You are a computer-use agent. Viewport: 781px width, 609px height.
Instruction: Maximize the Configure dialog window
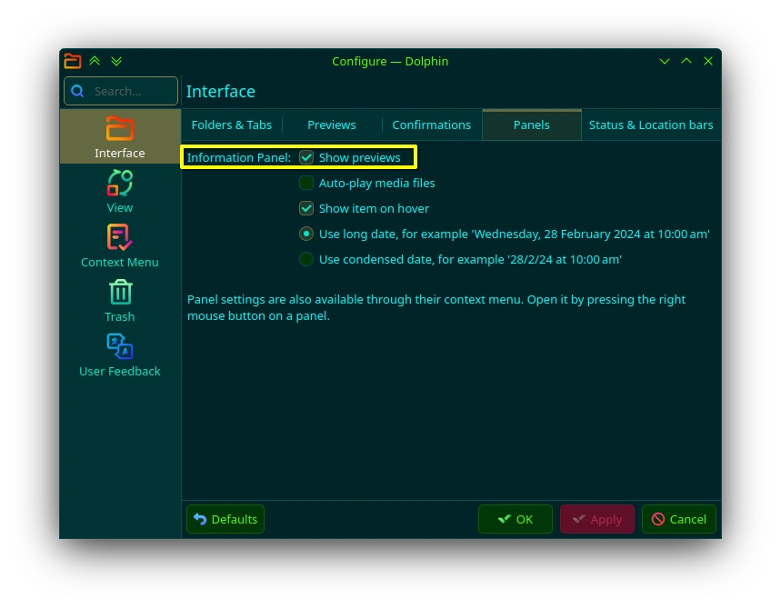click(x=686, y=61)
